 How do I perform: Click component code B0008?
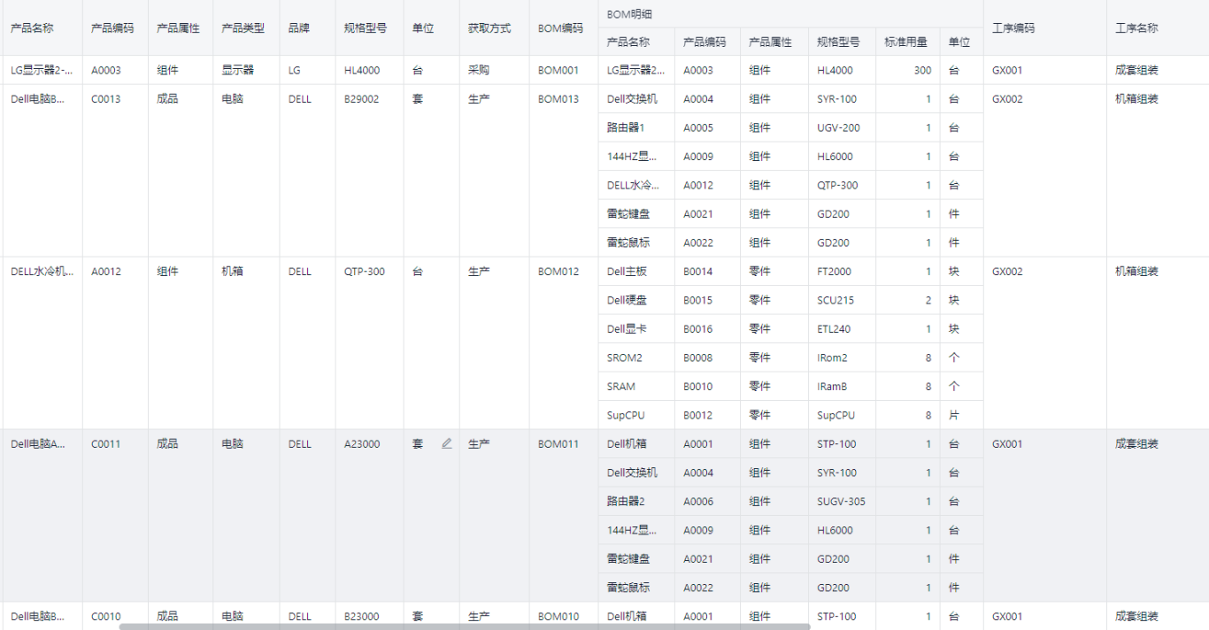(697, 357)
